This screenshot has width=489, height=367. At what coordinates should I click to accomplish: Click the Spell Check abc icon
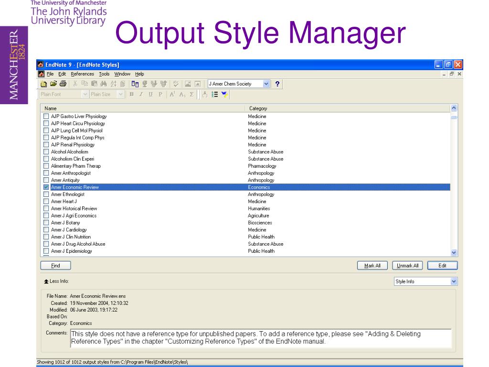click(x=176, y=84)
